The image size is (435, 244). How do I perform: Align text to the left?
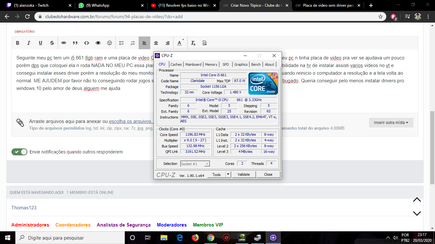[x=144, y=43]
